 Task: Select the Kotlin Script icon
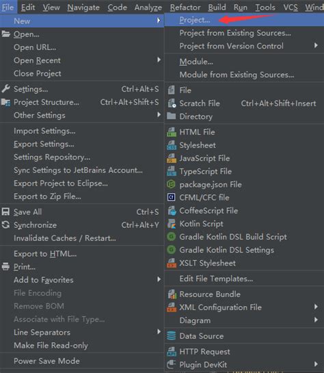tap(172, 224)
